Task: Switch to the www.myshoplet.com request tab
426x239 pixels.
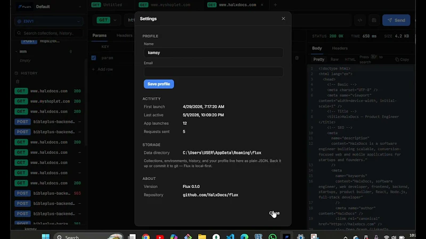Action: coord(165,5)
